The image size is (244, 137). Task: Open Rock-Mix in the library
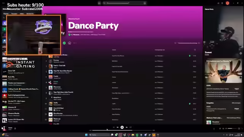[x=21, y=78]
